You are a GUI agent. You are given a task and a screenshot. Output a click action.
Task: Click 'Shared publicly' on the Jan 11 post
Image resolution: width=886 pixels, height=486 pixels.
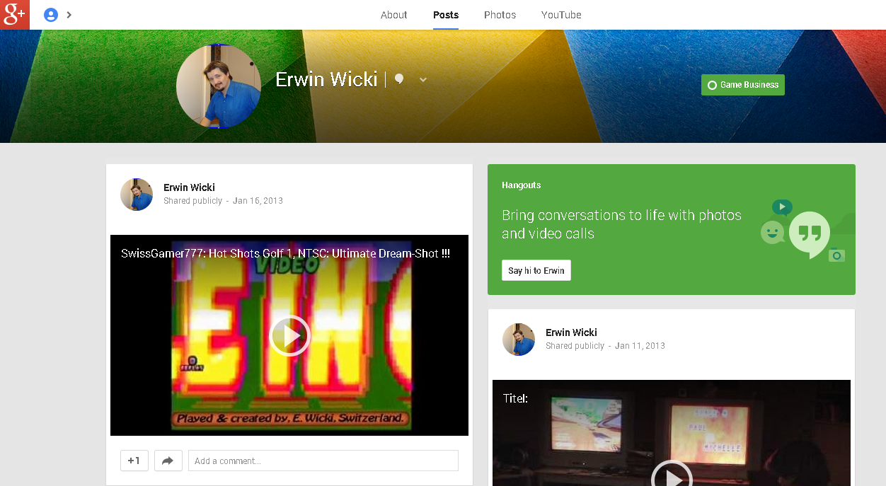point(575,346)
